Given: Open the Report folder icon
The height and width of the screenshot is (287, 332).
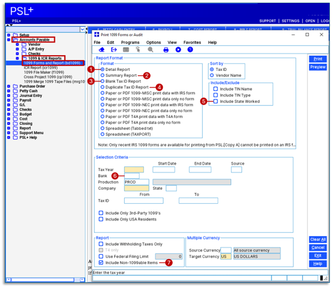Looking at the screenshot, I should [x=15, y=128].
